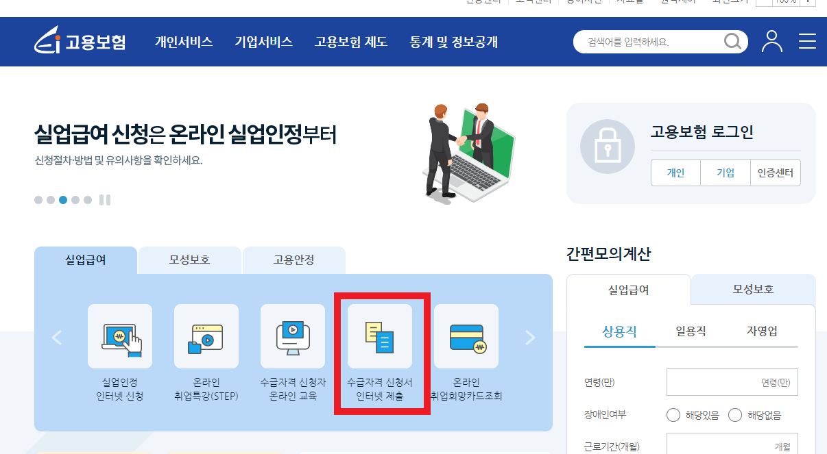Pause the banner slideshow
Image resolution: width=827 pixels, height=454 pixels.
(105, 200)
